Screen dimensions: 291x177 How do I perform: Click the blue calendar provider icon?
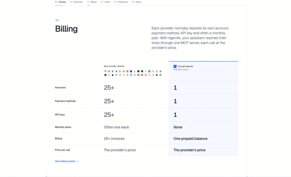(x=131, y=75)
